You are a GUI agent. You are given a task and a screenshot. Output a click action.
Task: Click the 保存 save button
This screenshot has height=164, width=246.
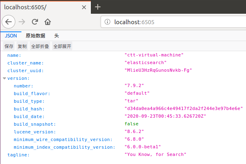(9, 46)
